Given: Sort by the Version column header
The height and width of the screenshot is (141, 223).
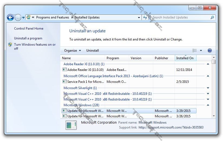Looking at the screenshot, I should pyautogui.click(x=141, y=58).
